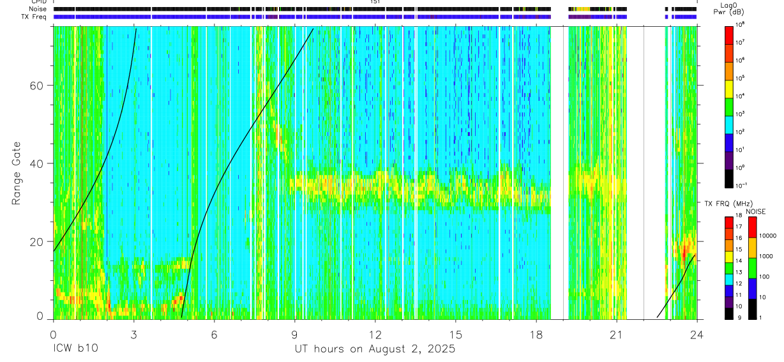Click the '1000' tick on the NOISE colorbar
The image size is (784, 362).
click(x=767, y=256)
